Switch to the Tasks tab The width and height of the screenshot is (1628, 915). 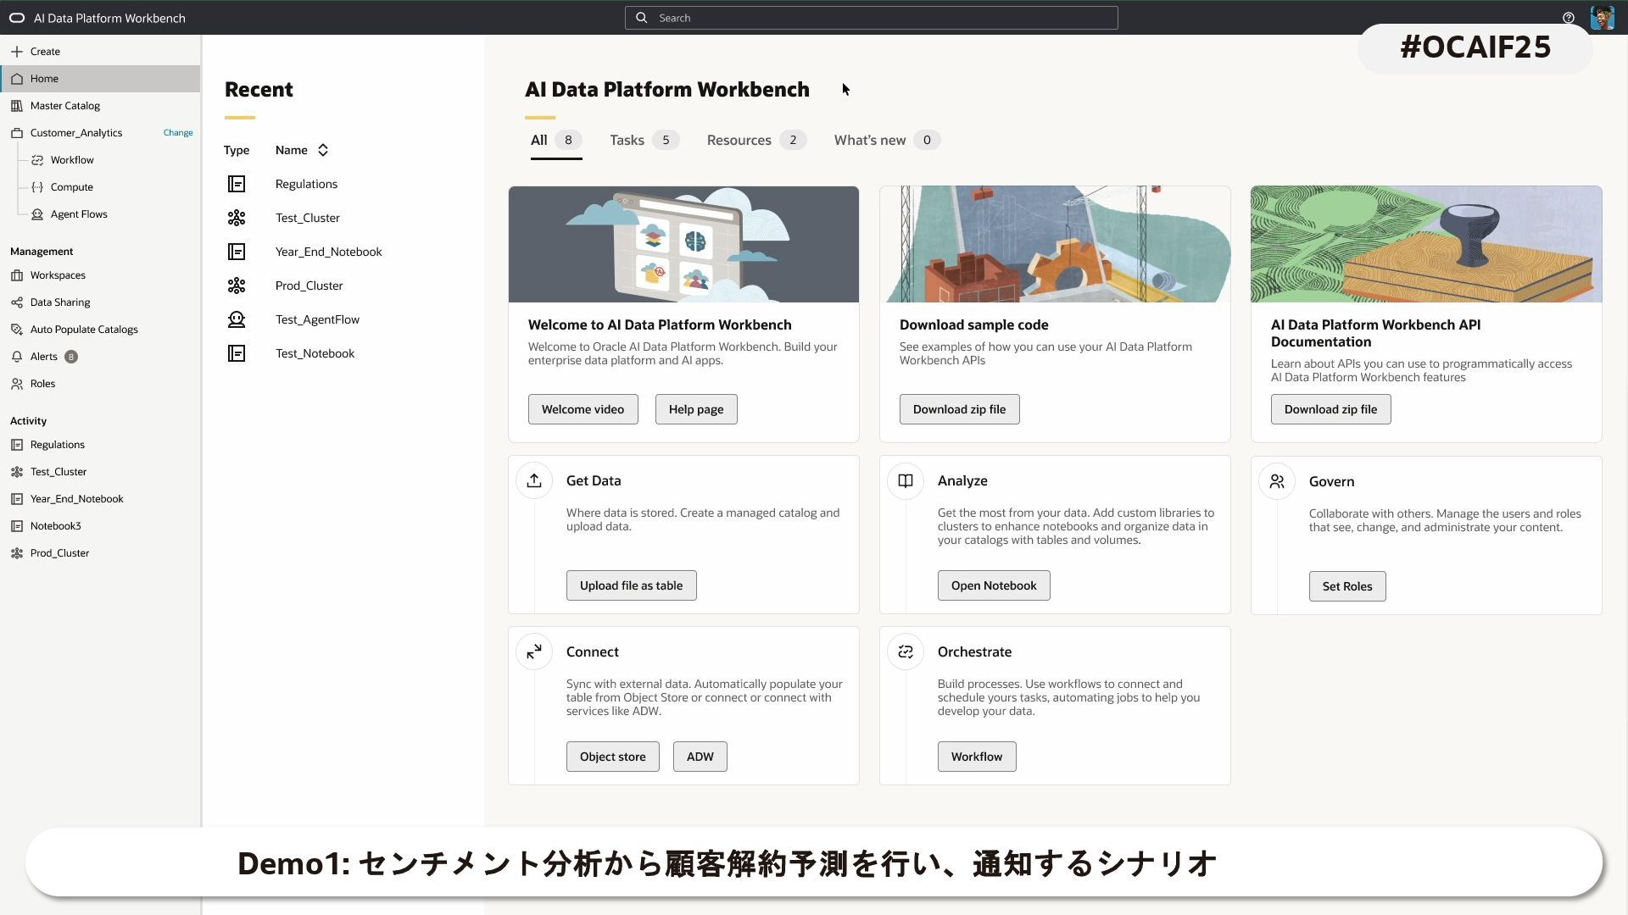pos(627,141)
